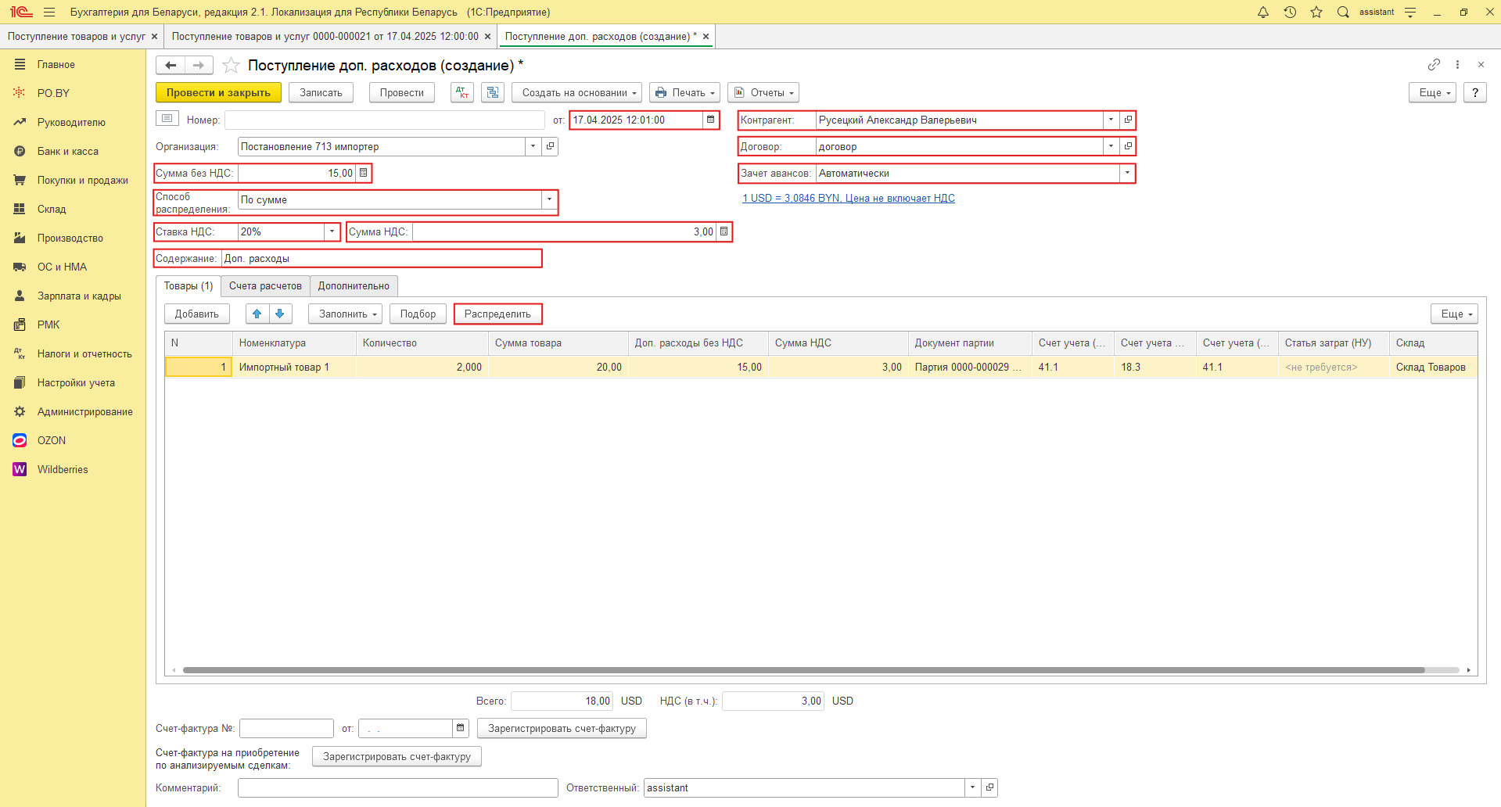Screen dimensions: 1501x807
Task: Click the USD exchange rate link
Action: [x=848, y=198]
